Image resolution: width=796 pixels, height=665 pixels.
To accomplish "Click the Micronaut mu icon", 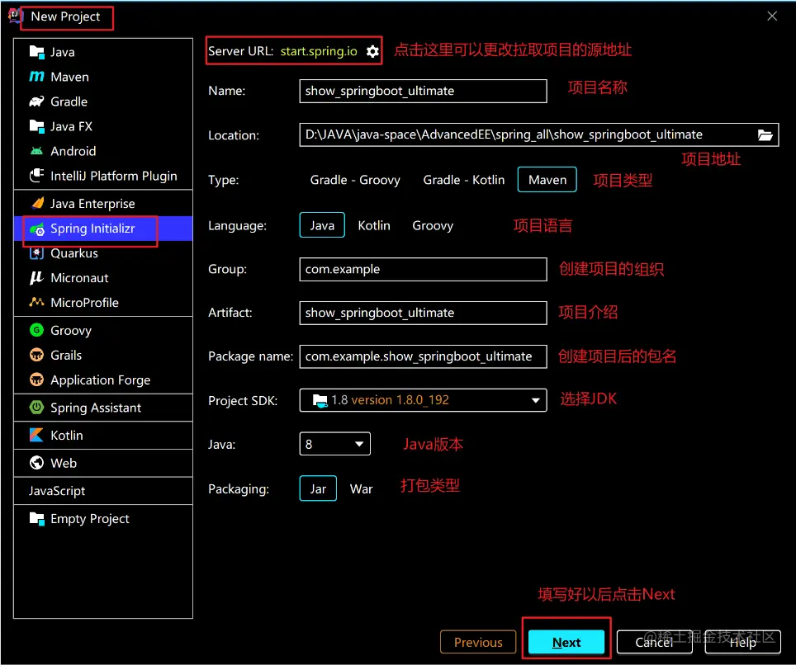I will click(x=36, y=277).
